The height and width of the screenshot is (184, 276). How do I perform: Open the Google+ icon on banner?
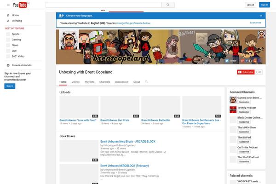pyautogui.click(x=242, y=61)
